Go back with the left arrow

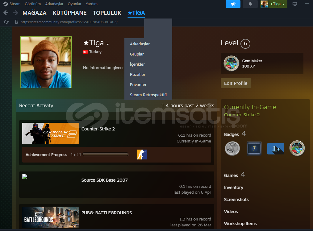pos(6,13)
